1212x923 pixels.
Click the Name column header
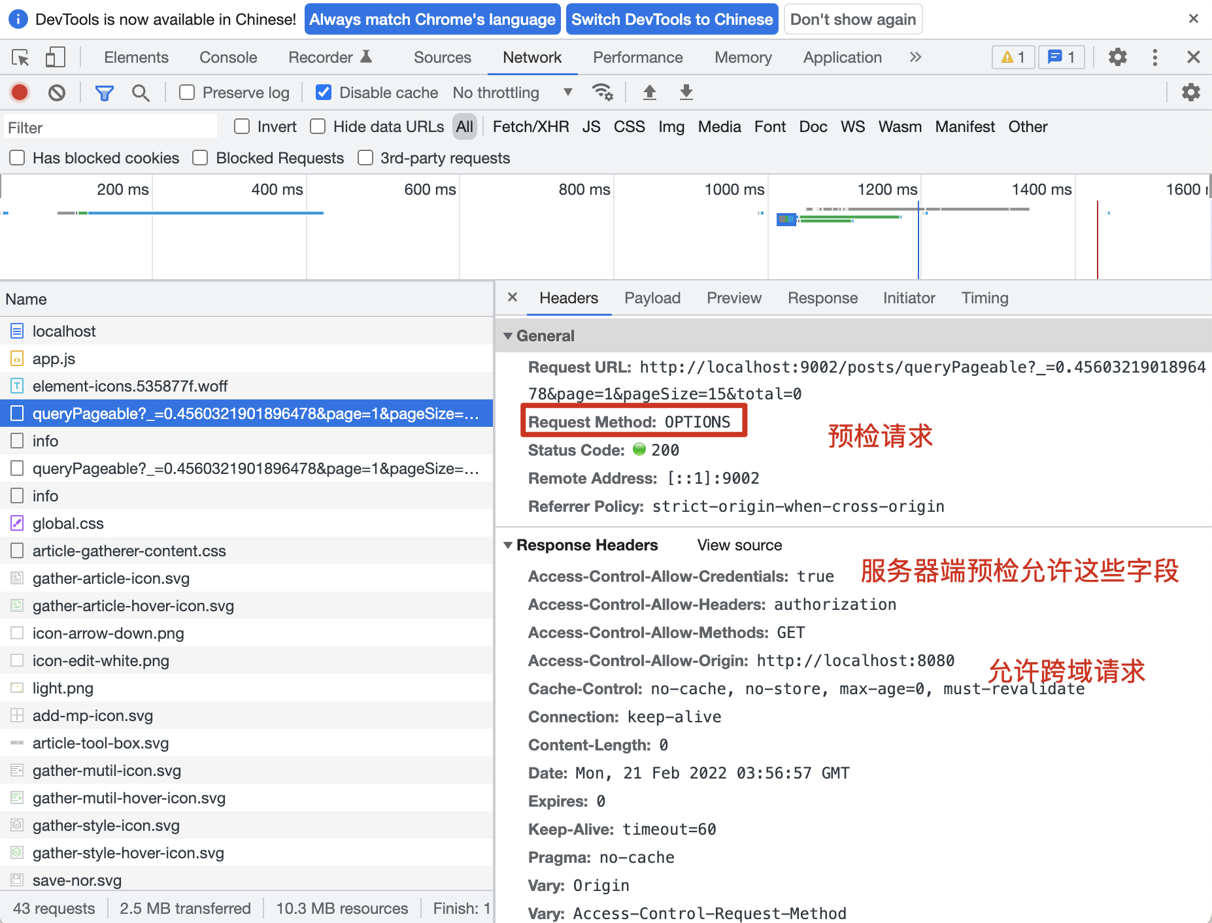tap(246, 299)
